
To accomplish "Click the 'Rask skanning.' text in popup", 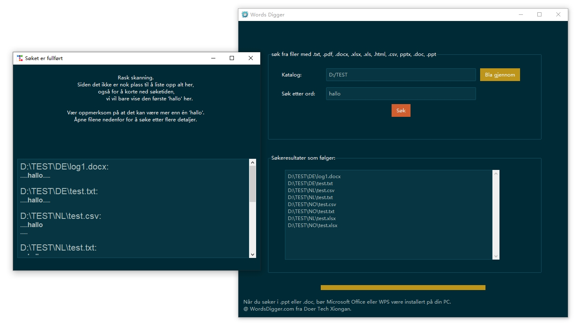I will point(135,77).
